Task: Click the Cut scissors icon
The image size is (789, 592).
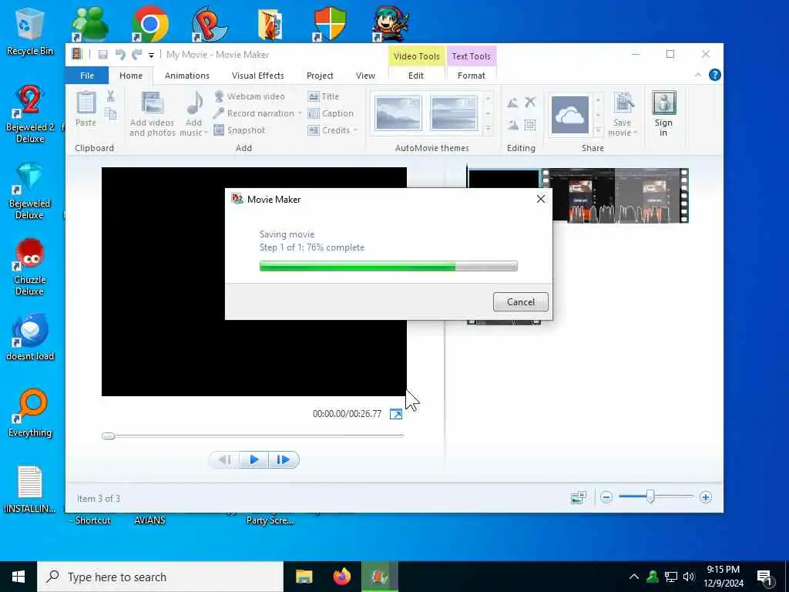Action: (x=110, y=96)
